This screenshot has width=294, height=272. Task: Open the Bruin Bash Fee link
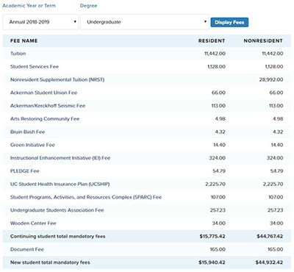coord(27,132)
